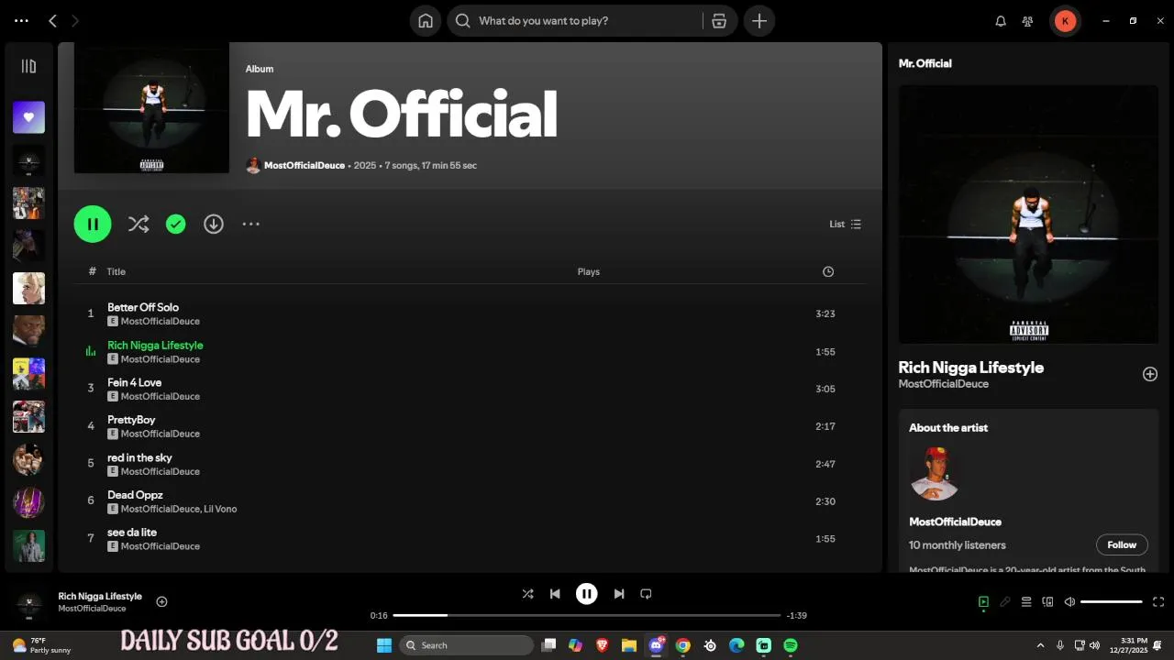Screen dimensions: 1174x660
Task: Open Lil Vono artist link
Action: coord(221,509)
